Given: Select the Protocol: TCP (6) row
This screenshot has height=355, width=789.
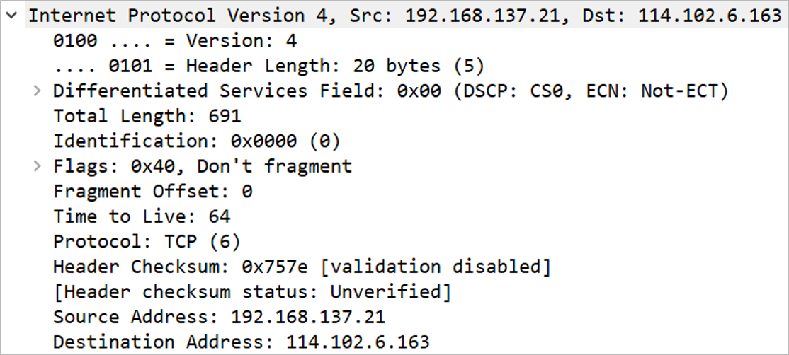Looking at the screenshot, I should (394, 242).
